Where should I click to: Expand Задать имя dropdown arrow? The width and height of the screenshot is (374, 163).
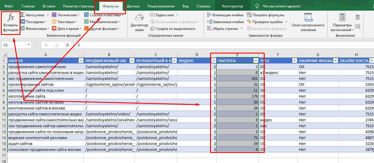pos(177,15)
